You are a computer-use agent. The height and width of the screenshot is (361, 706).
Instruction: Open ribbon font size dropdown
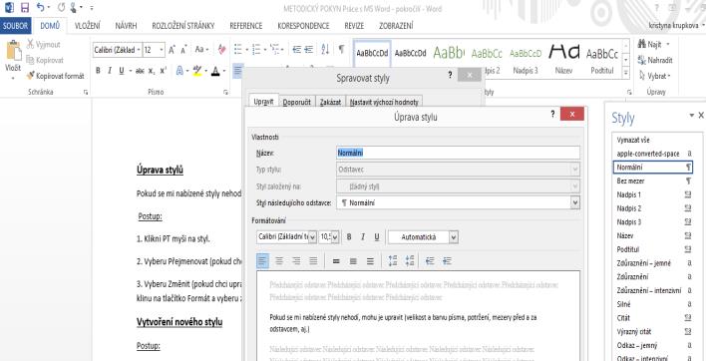[163, 50]
